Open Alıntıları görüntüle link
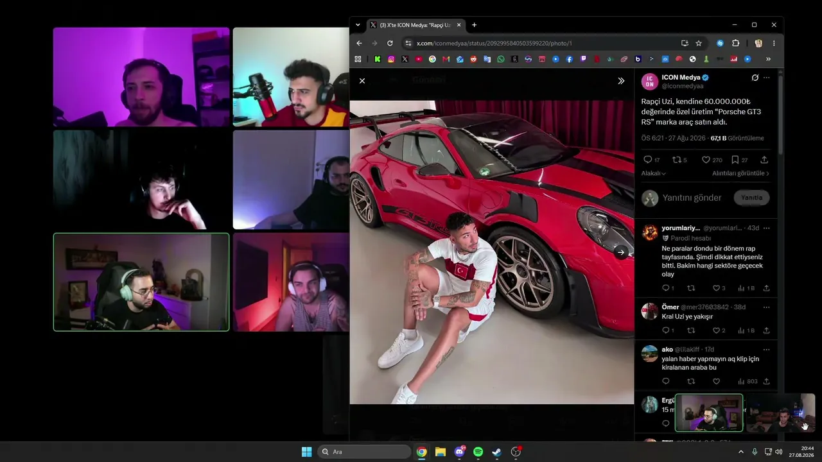 pyautogui.click(x=740, y=173)
